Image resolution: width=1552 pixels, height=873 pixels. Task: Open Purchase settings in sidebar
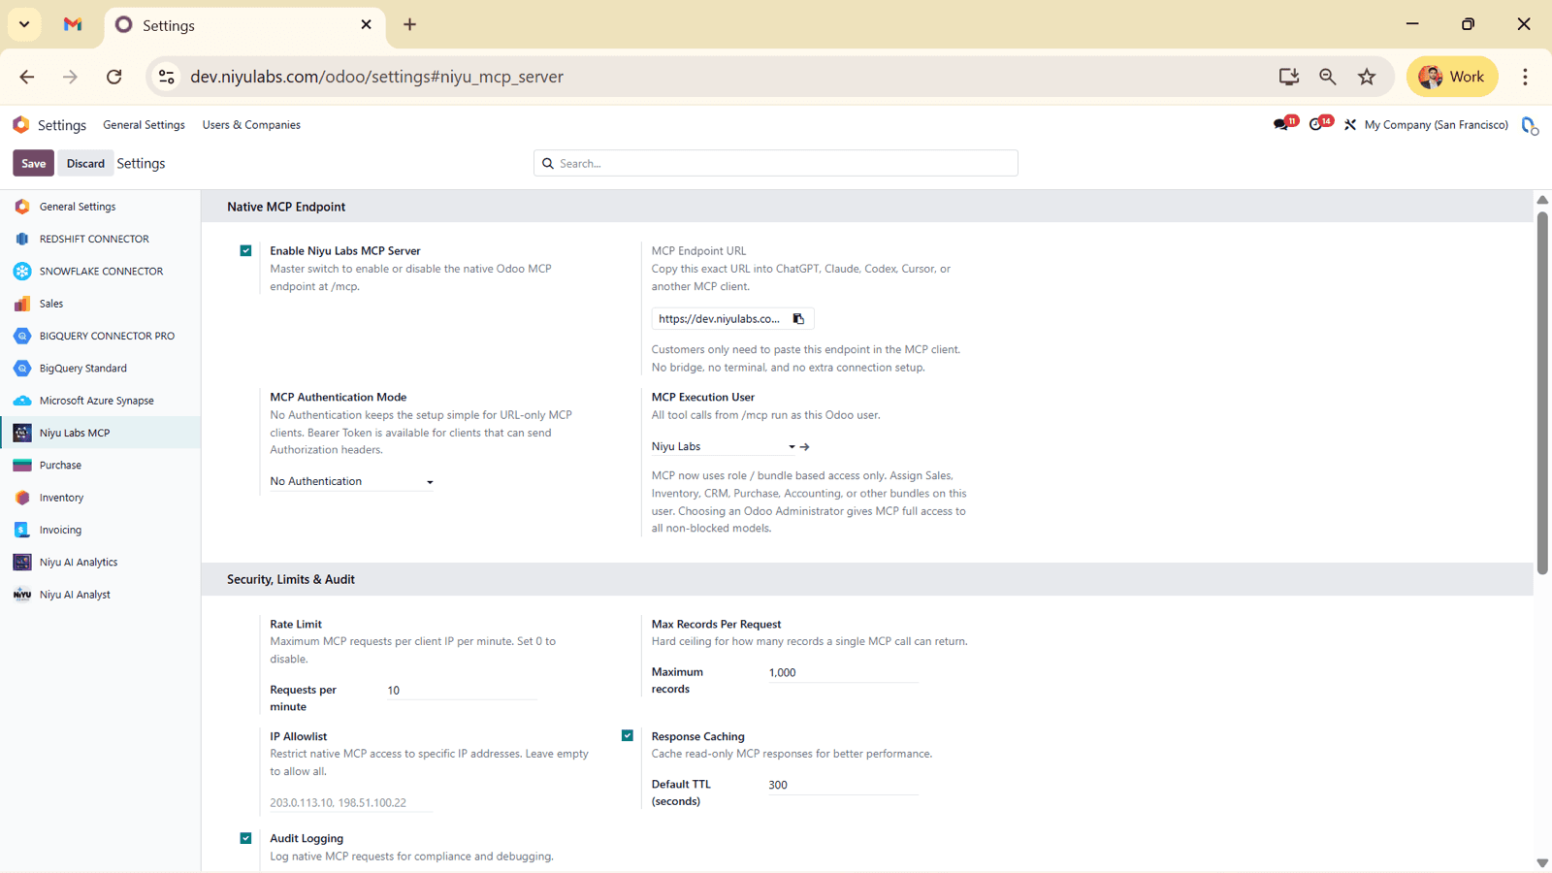(101, 466)
